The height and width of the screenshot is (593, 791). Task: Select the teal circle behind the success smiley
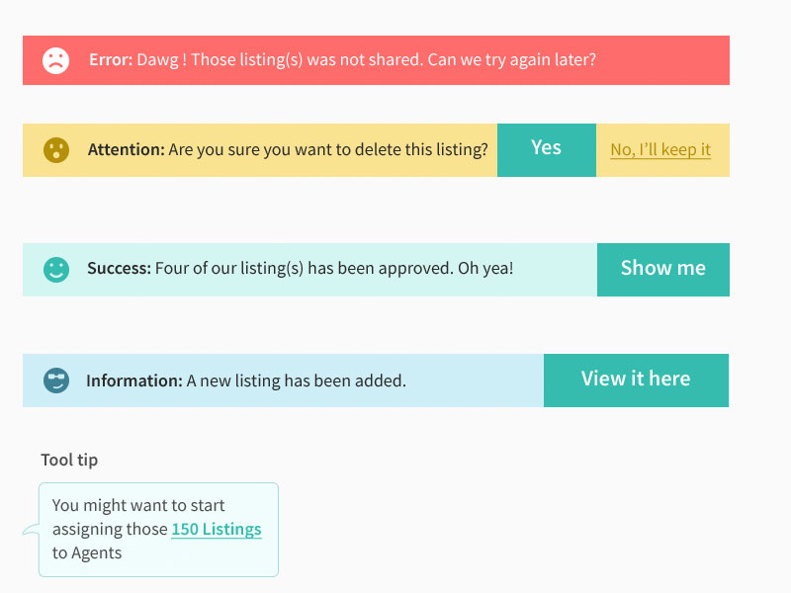(x=55, y=270)
